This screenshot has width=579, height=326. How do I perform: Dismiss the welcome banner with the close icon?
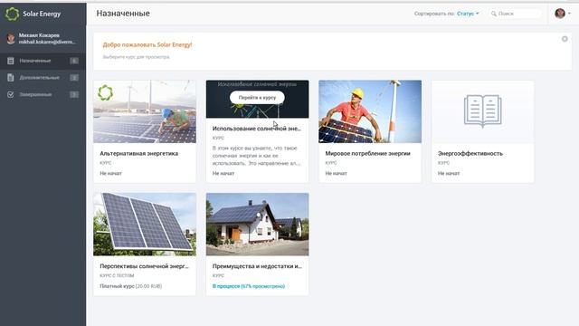(x=565, y=39)
